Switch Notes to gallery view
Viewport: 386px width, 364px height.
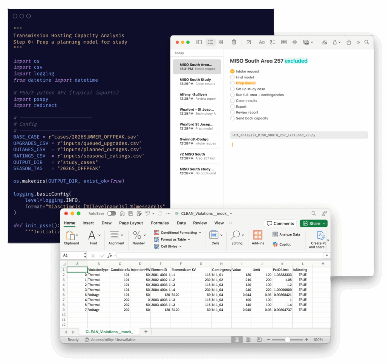[221, 42]
